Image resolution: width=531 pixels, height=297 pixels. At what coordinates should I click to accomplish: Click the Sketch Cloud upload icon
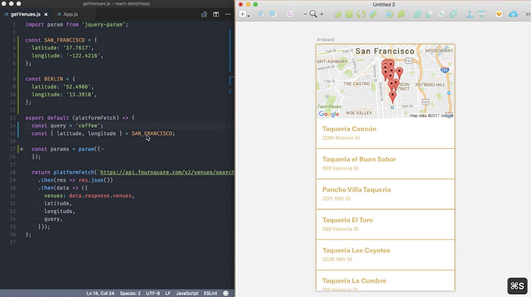(513, 14)
